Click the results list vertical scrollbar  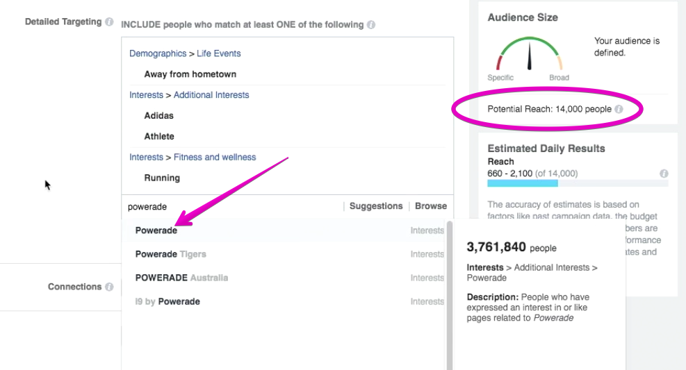pyautogui.click(x=449, y=295)
